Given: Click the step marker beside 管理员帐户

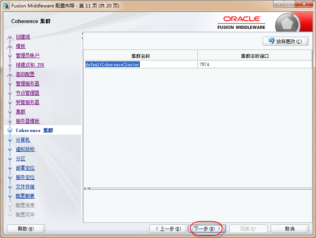Looking at the screenshot, I should pos(10,55).
